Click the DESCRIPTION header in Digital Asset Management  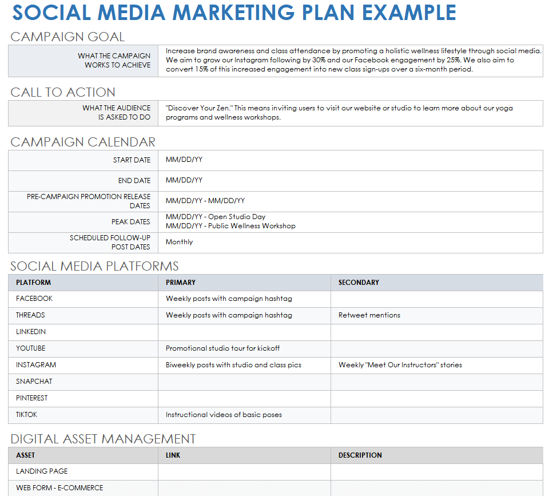(436, 455)
